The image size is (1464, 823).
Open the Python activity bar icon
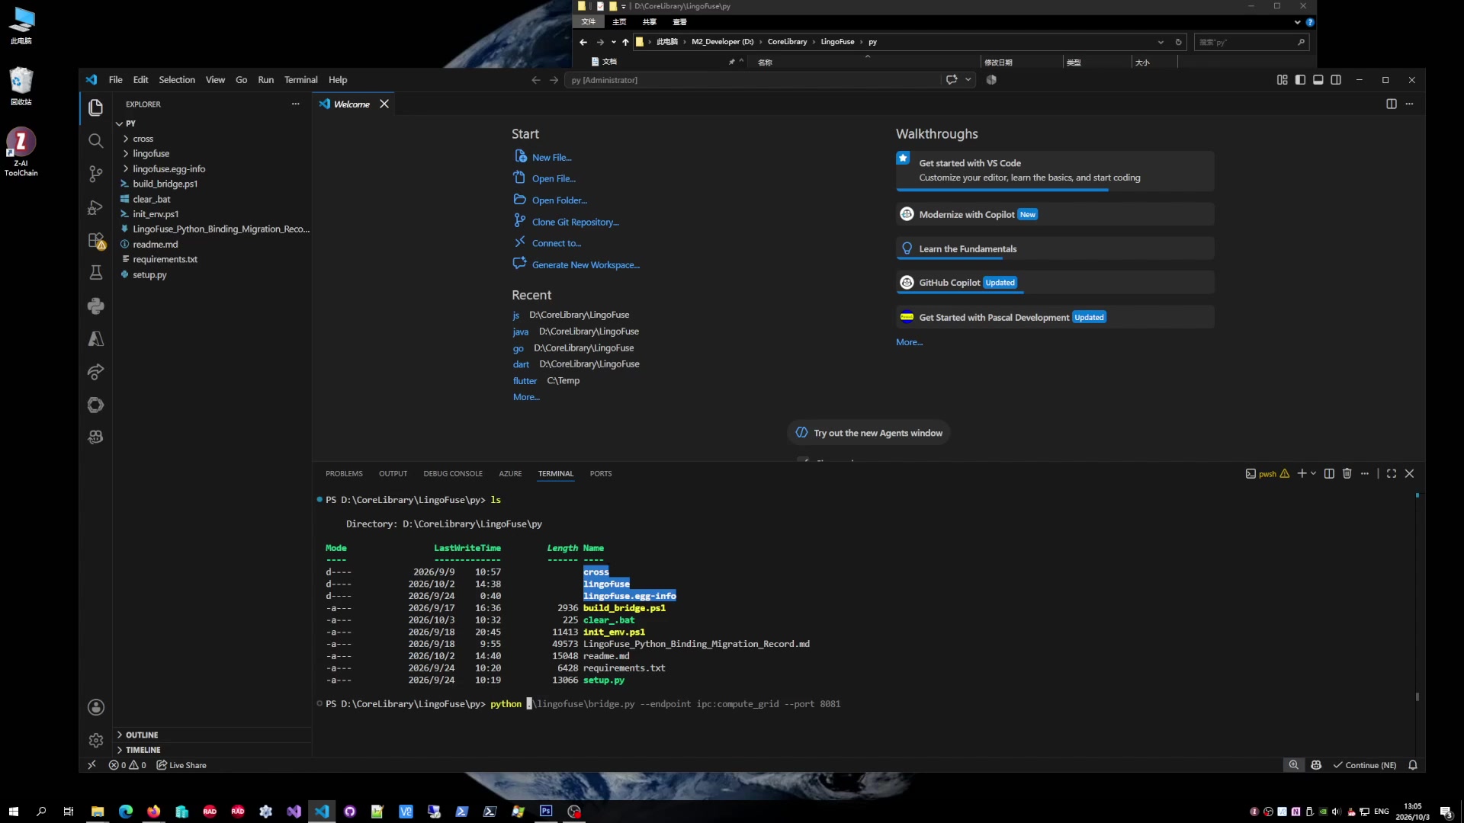click(x=95, y=306)
